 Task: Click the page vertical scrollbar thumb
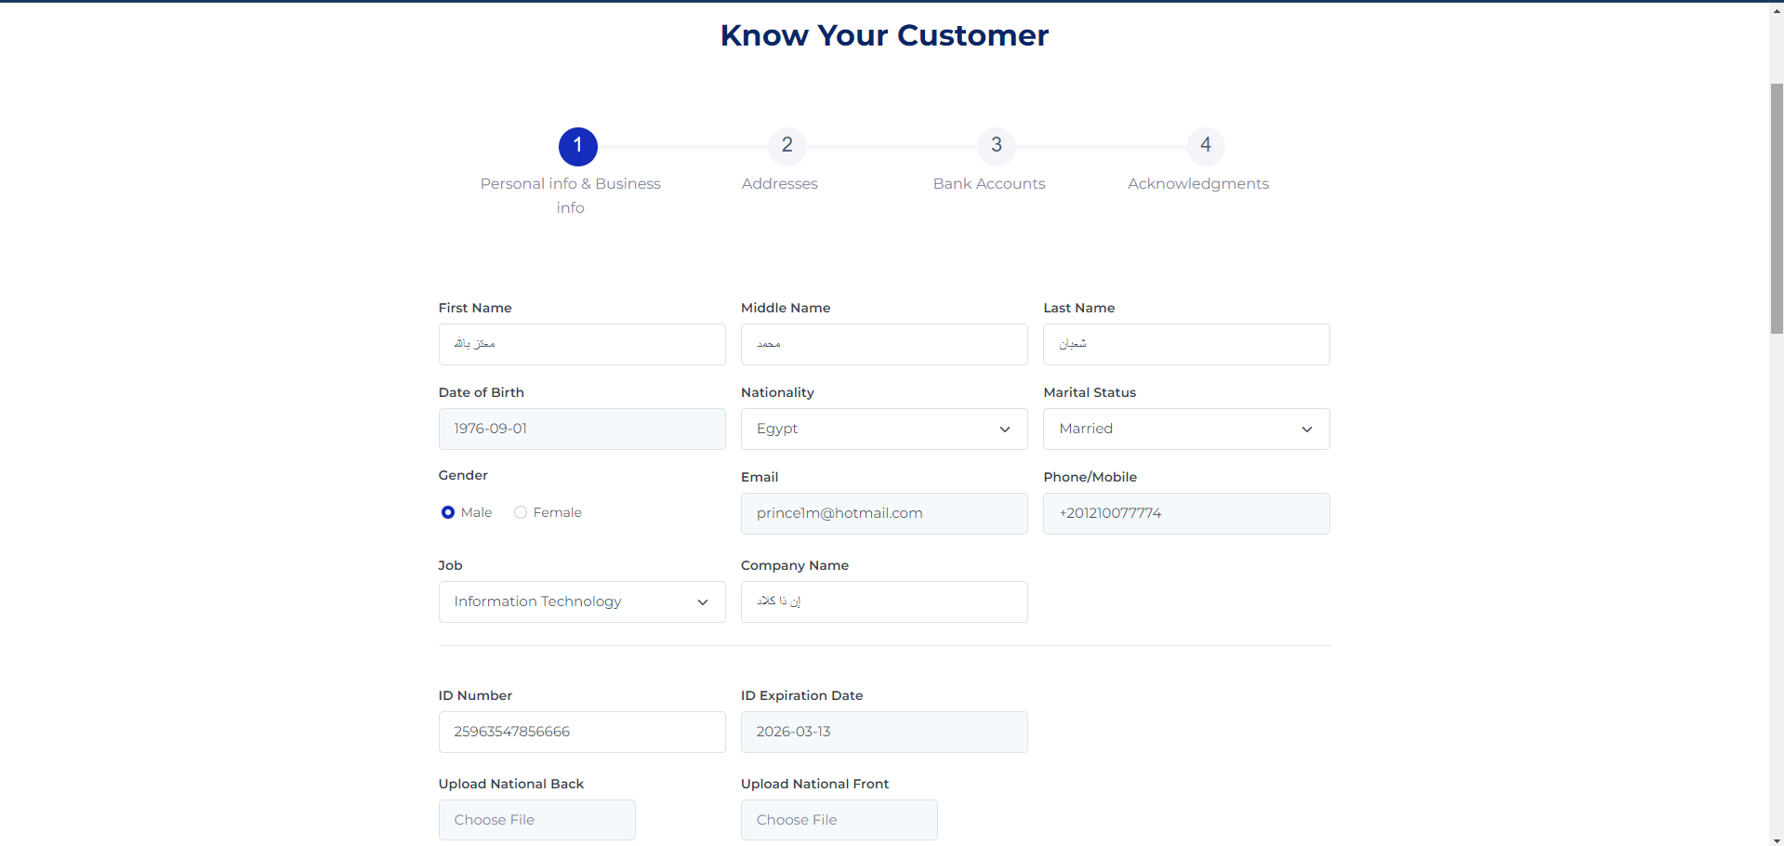coord(1777,208)
